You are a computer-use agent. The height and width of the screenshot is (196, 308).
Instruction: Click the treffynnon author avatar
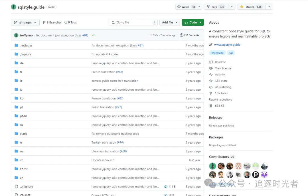click(x=16, y=35)
